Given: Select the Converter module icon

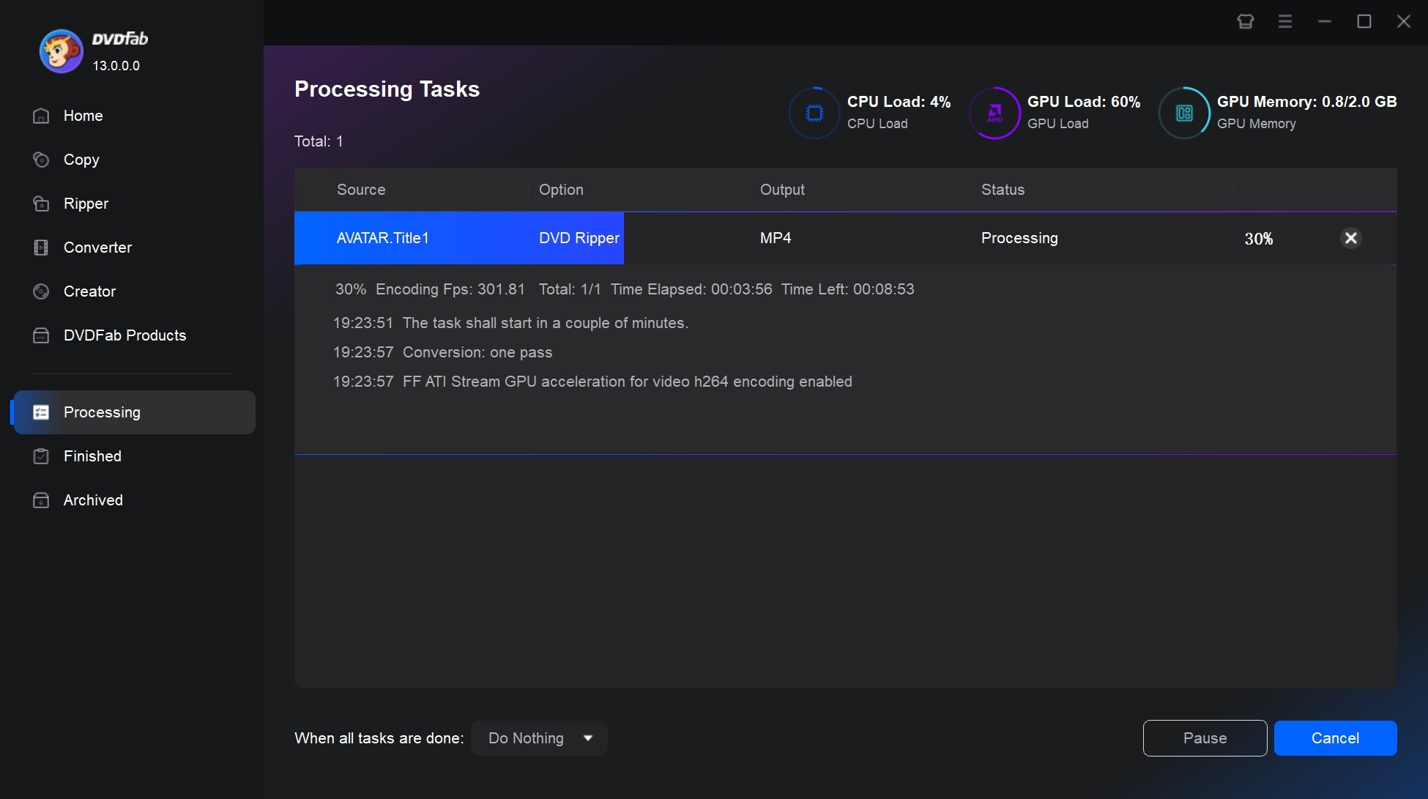Looking at the screenshot, I should click(x=40, y=247).
